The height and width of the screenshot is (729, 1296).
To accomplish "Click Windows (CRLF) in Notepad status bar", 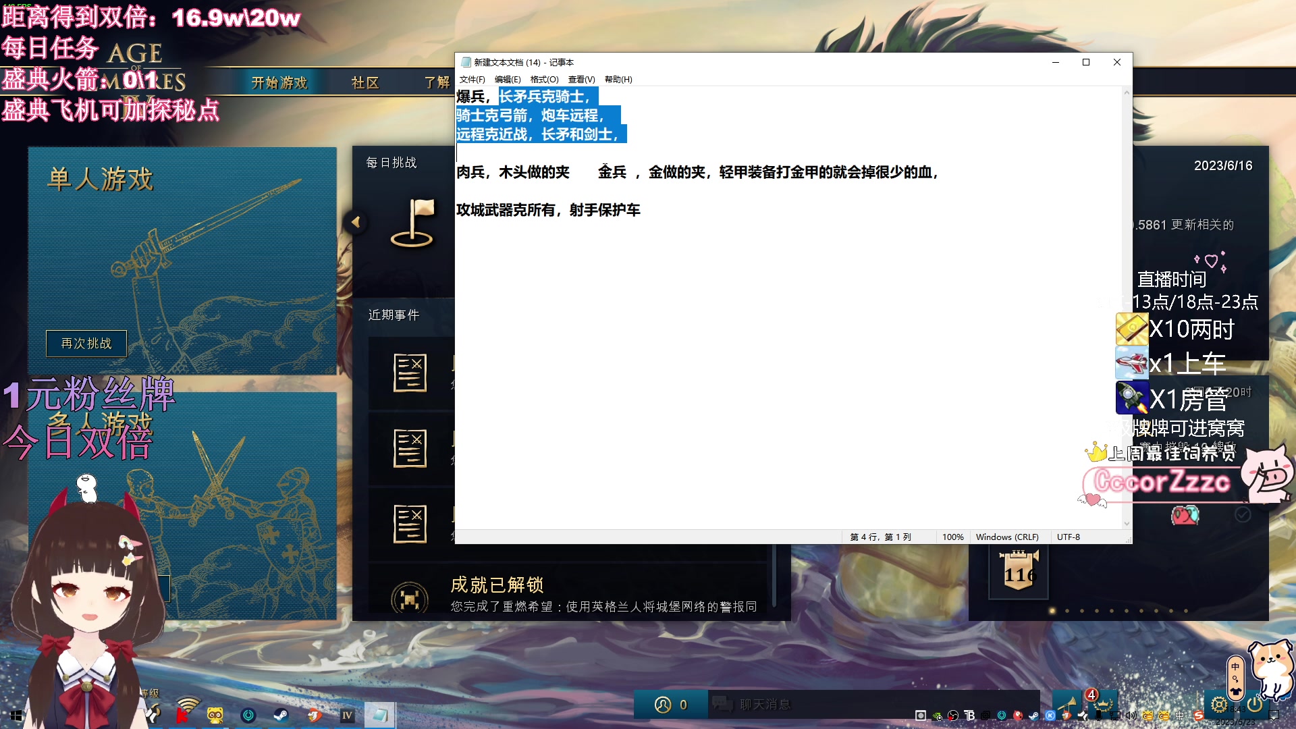I will [x=1007, y=537].
